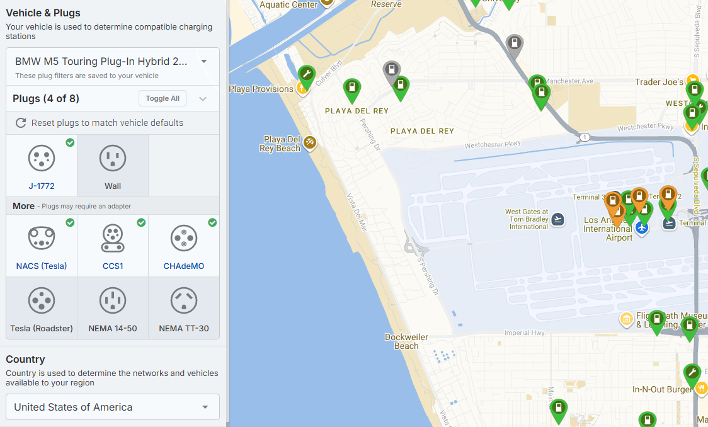This screenshot has width=708, height=427.
Task: Deselect the CCS1 plug type
Action: click(113, 246)
